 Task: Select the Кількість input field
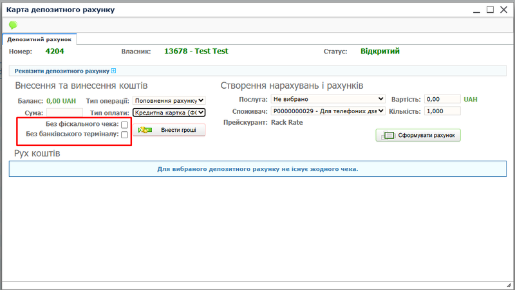442,111
